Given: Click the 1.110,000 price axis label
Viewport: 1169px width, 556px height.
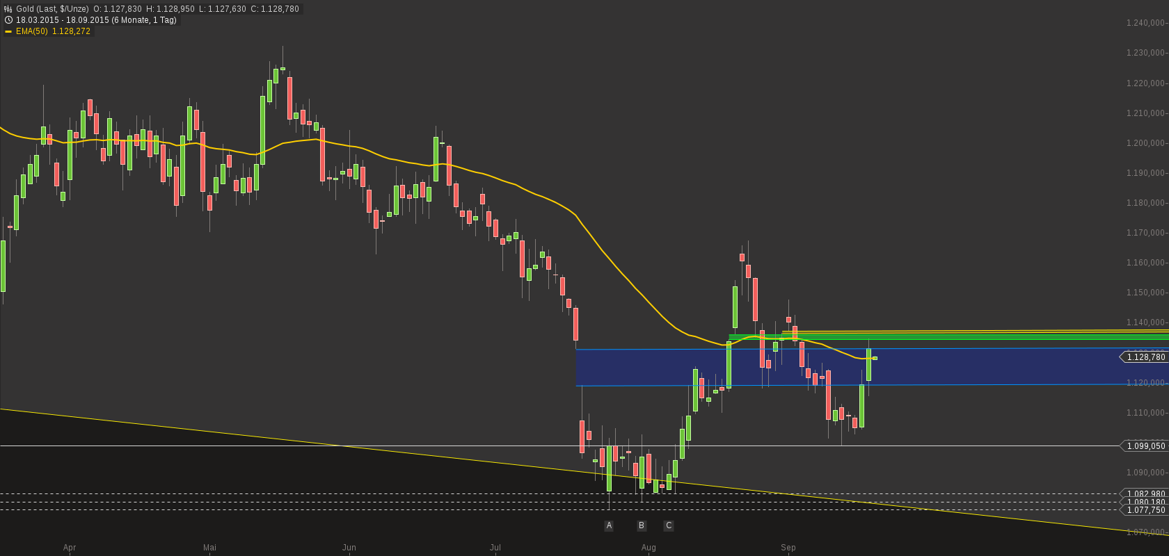Looking at the screenshot, I should tap(1145, 413).
